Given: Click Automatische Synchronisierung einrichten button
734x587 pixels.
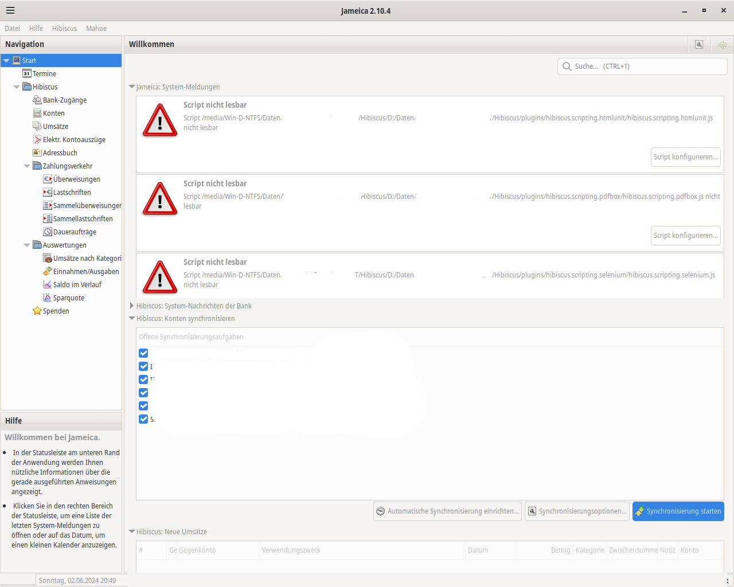Looking at the screenshot, I should [x=447, y=511].
